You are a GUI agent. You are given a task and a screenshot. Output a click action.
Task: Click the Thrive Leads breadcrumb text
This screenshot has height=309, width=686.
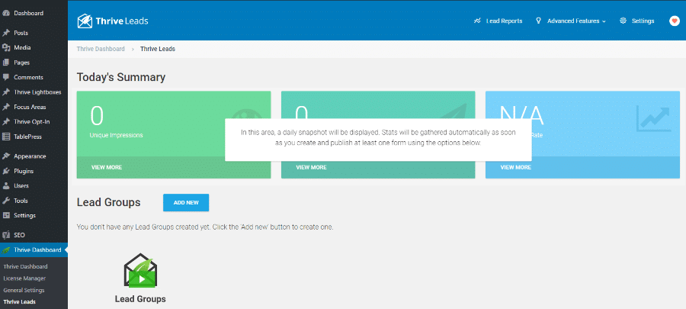(158, 49)
